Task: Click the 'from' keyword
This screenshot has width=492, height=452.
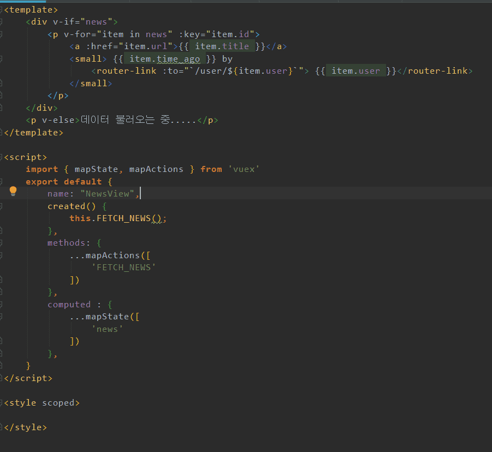Action: pos(211,169)
